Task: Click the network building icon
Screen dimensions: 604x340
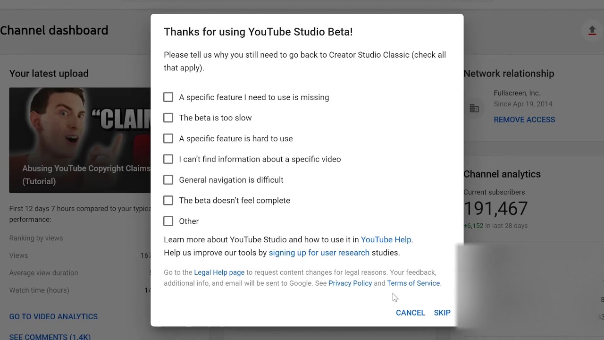Action: [x=474, y=109]
